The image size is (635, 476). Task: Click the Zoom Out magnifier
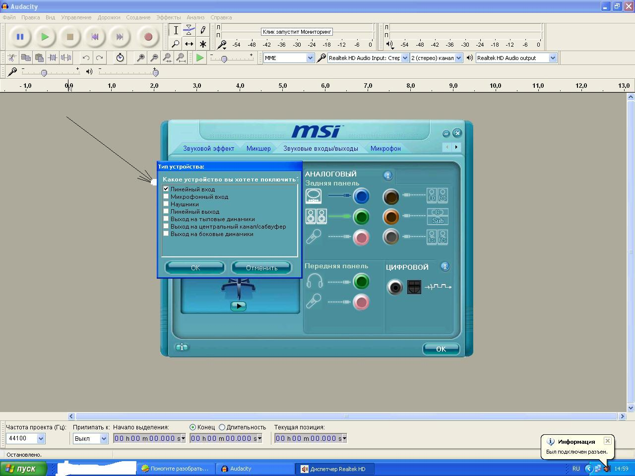pos(154,58)
